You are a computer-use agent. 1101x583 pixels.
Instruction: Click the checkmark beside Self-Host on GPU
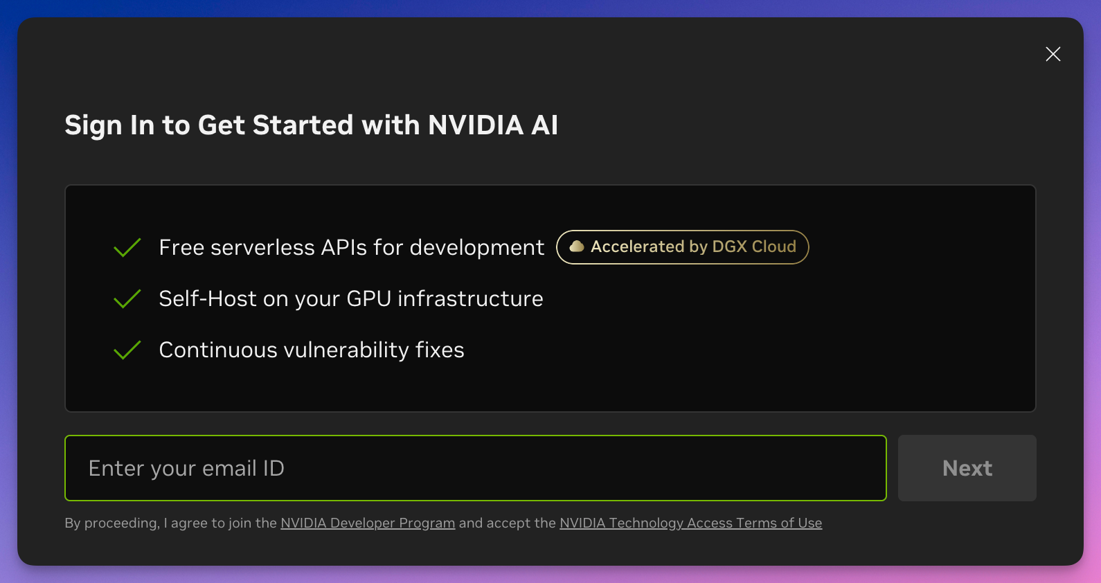127,298
